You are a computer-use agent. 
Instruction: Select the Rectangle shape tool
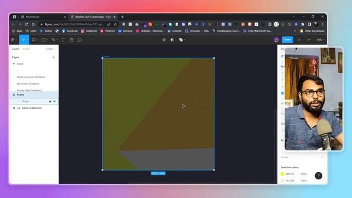pyautogui.click(x=43, y=40)
